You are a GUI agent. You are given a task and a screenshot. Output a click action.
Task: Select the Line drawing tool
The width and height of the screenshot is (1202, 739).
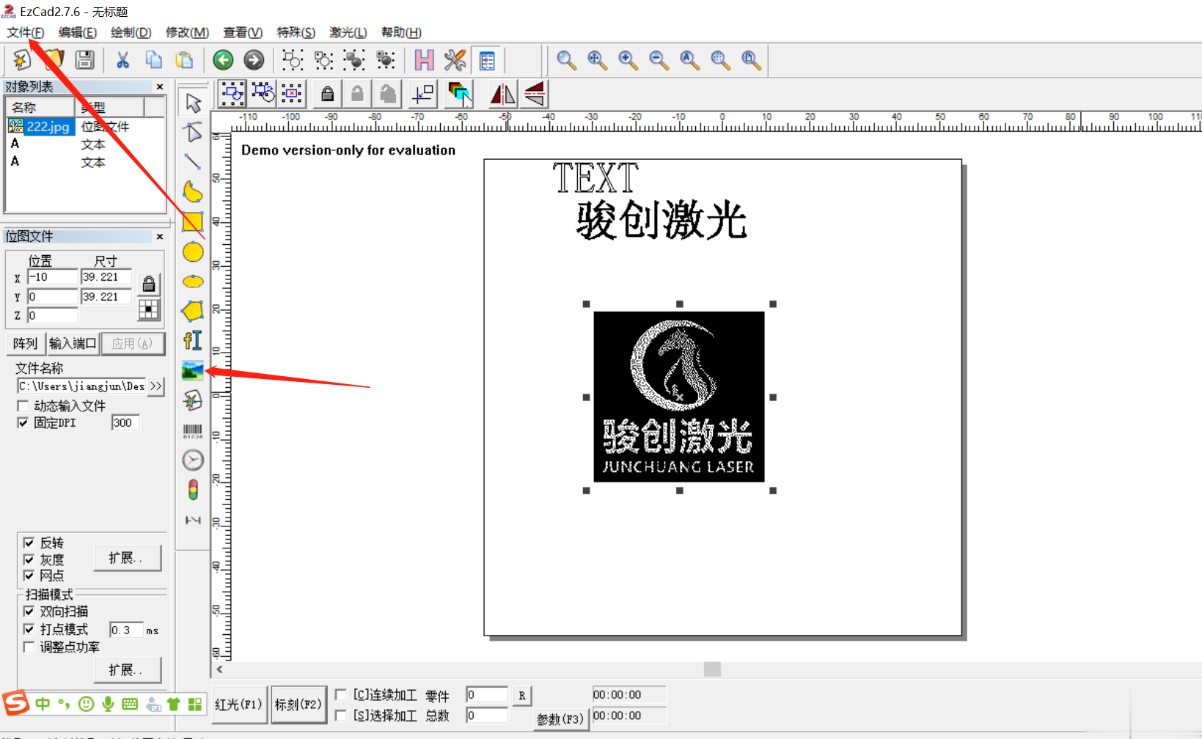click(193, 161)
